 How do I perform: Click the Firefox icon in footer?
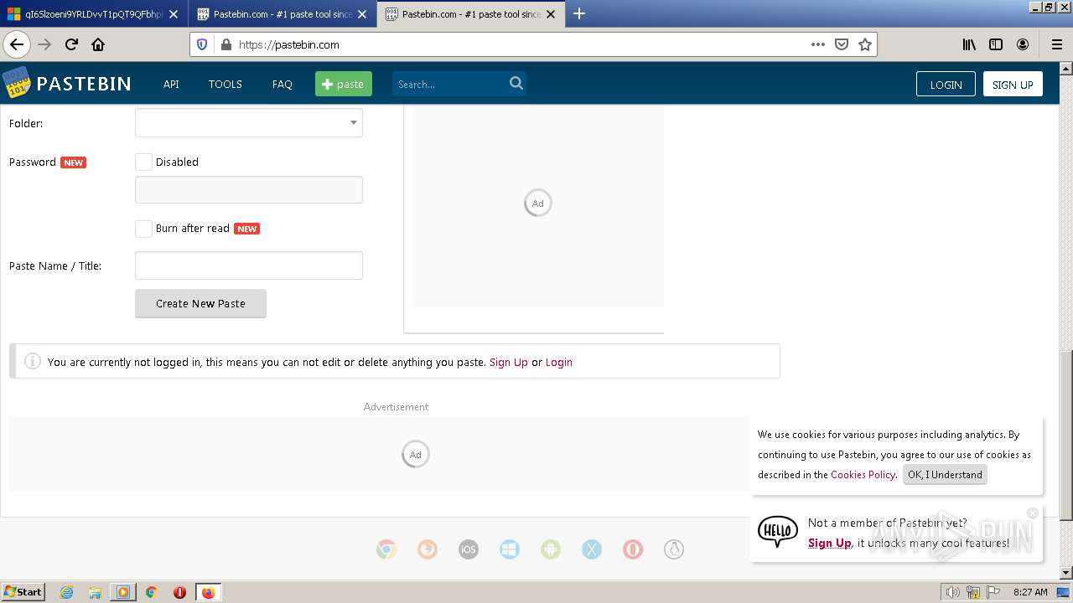pos(428,549)
